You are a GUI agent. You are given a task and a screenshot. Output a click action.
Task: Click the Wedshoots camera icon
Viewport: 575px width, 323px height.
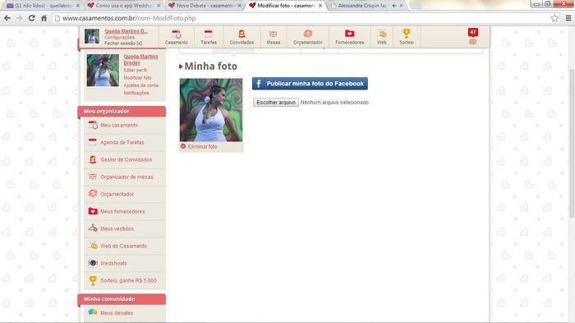pyautogui.click(x=93, y=263)
